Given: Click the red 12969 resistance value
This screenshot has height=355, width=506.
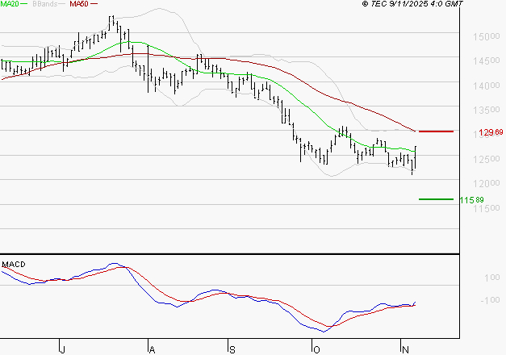Looking at the screenshot, I should point(491,132).
